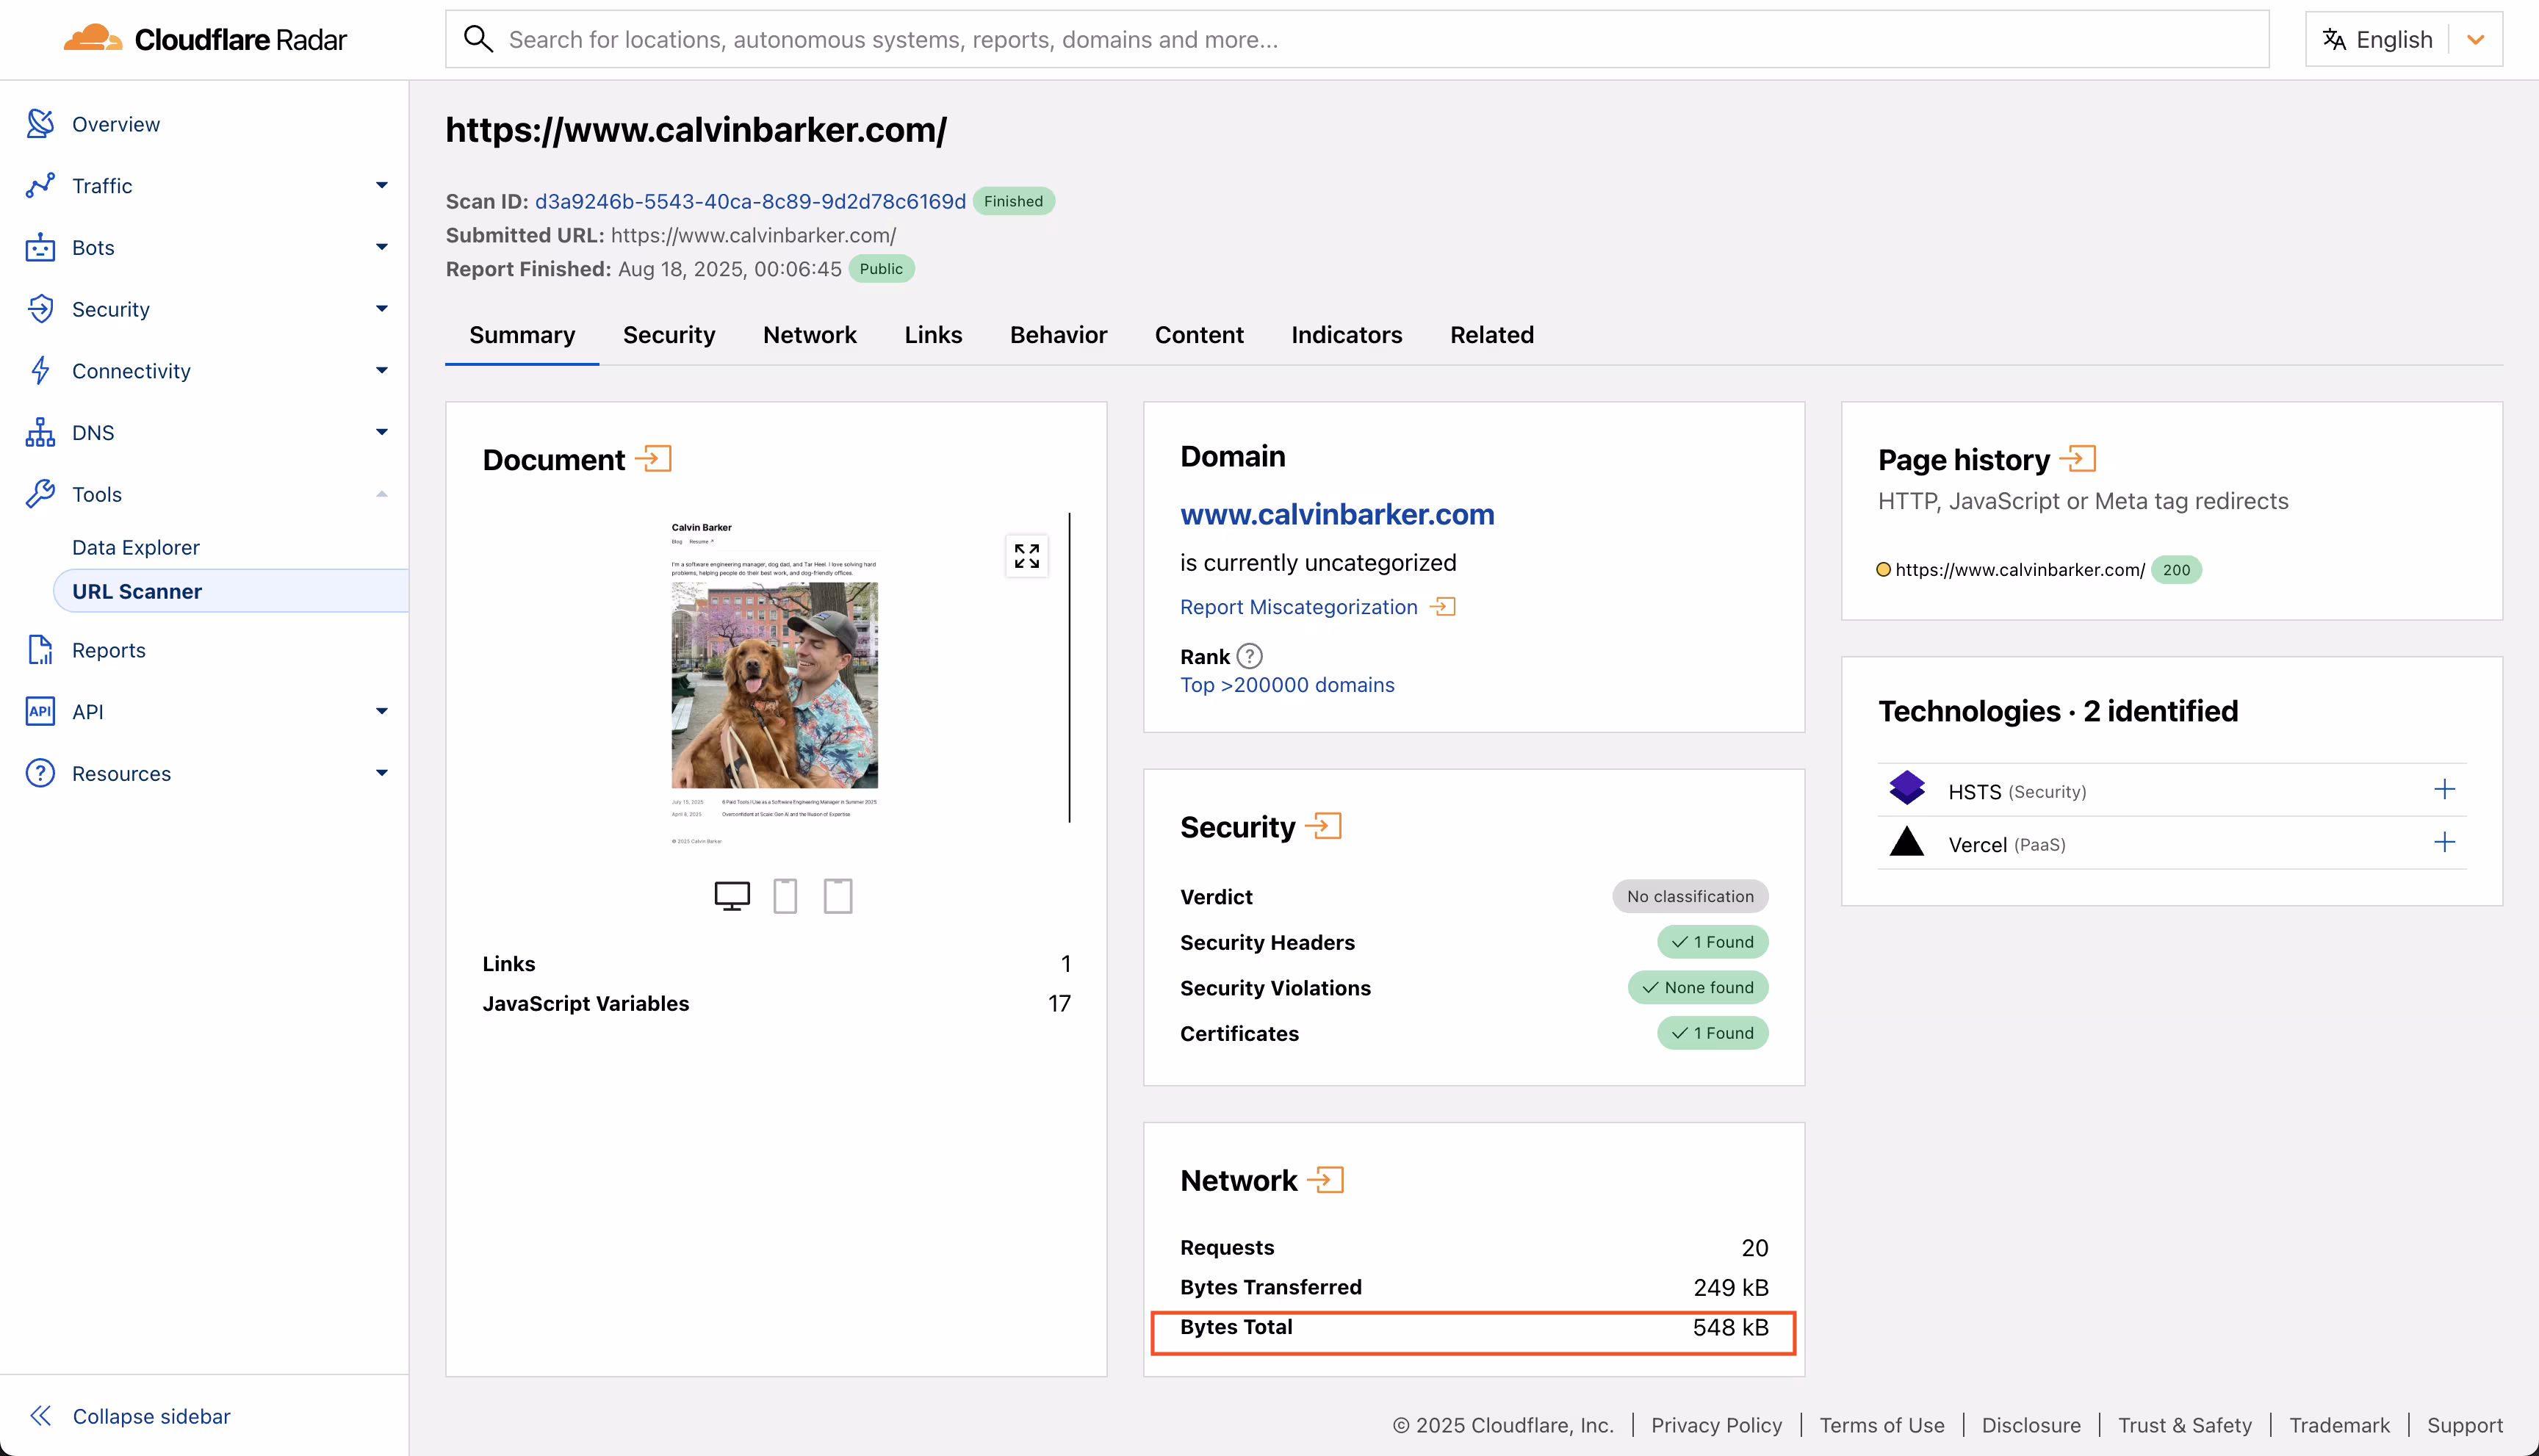Click the Rank help question icon
The image size is (2539, 1456).
(1249, 656)
